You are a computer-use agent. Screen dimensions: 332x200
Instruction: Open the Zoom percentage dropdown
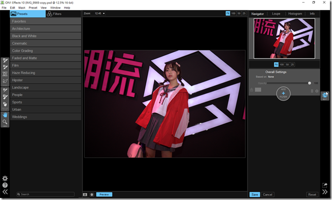pyautogui.click(x=99, y=13)
